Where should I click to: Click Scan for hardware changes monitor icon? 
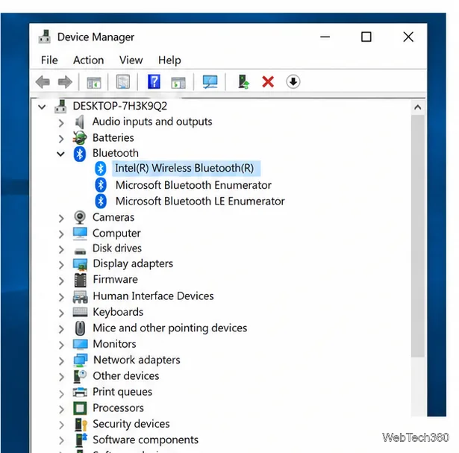point(210,82)
